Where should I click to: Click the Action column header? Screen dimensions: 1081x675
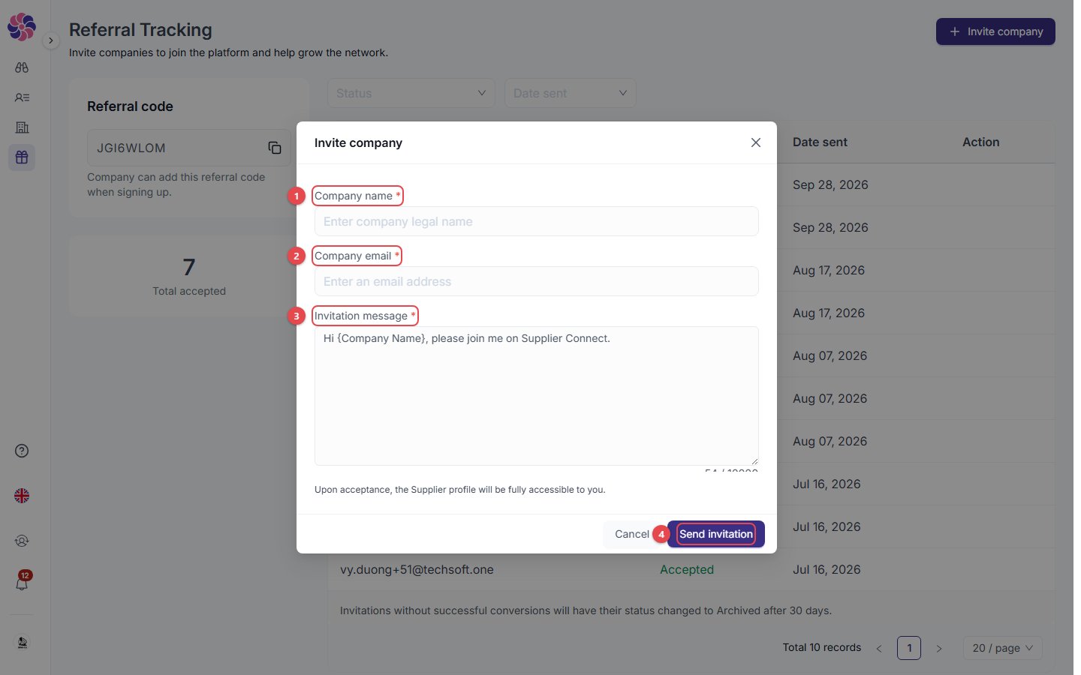pyautogui.click(x=980, y=142)
